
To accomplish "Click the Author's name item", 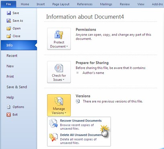I will tap(93, 73).
